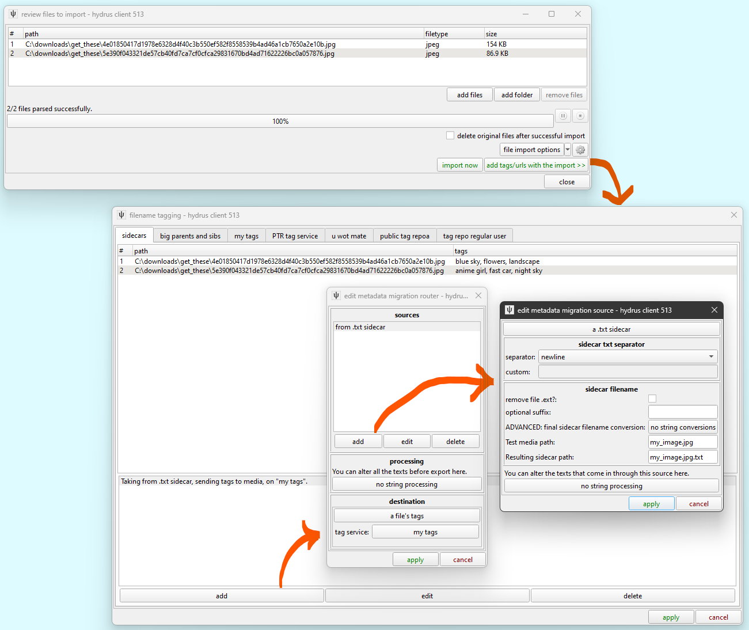
Task: Select row with tags blue sky, flowers, landscape
Action: 427,261
